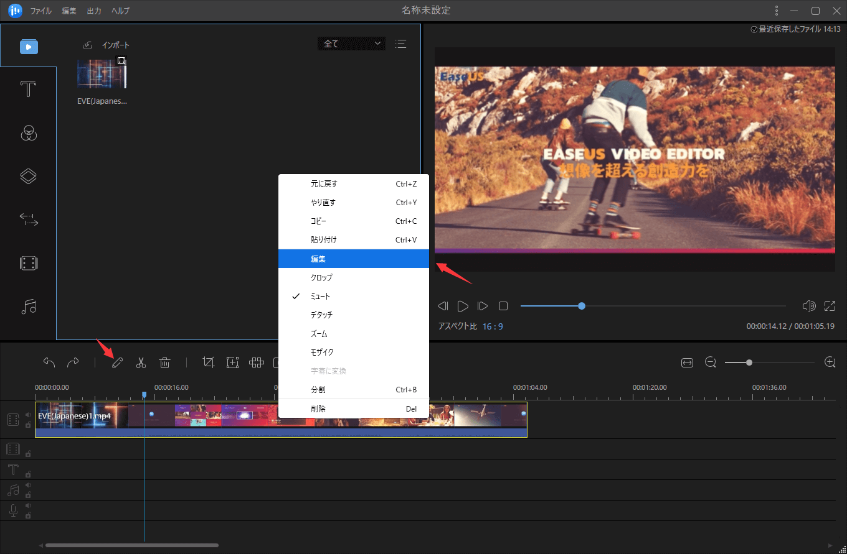Select the Crop tool in timeline toolbar

[209, 362]
